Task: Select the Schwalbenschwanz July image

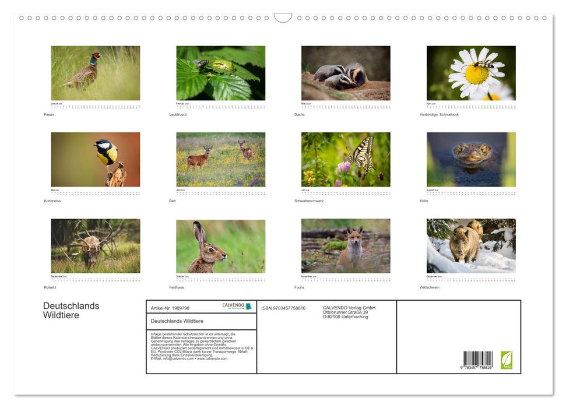Action: point(346,159)
